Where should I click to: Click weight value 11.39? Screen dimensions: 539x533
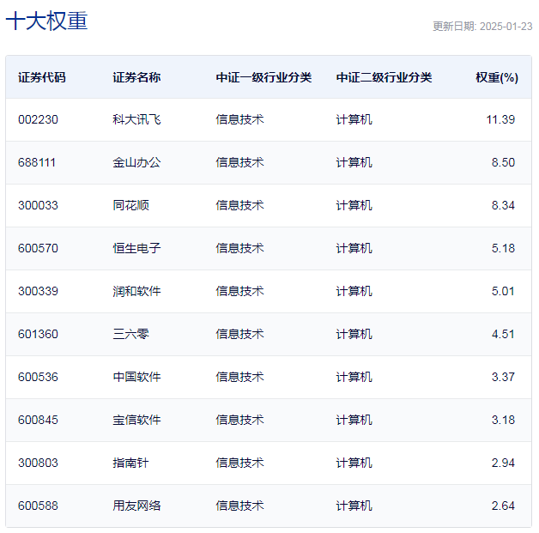pos(500,119)
